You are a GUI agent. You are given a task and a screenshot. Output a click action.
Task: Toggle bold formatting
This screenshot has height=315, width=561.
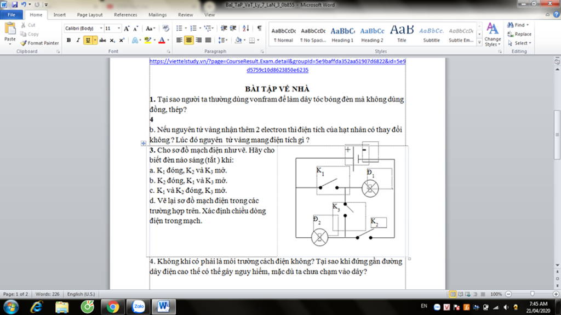click(x=68, y=40)
